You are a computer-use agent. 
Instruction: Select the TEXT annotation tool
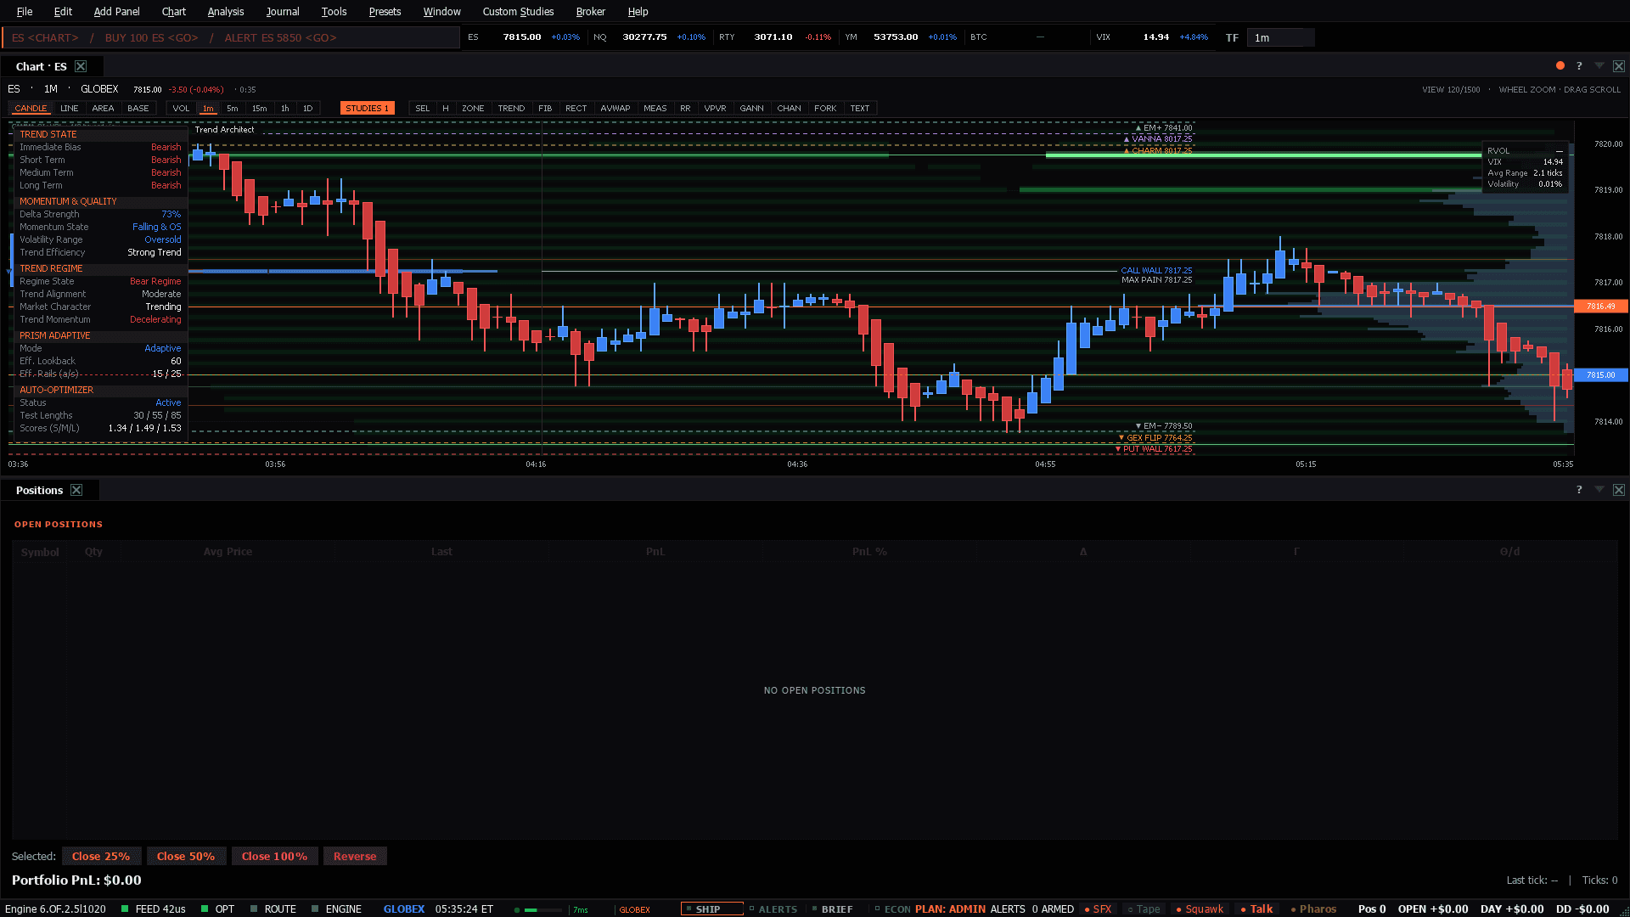coord(860,108)
